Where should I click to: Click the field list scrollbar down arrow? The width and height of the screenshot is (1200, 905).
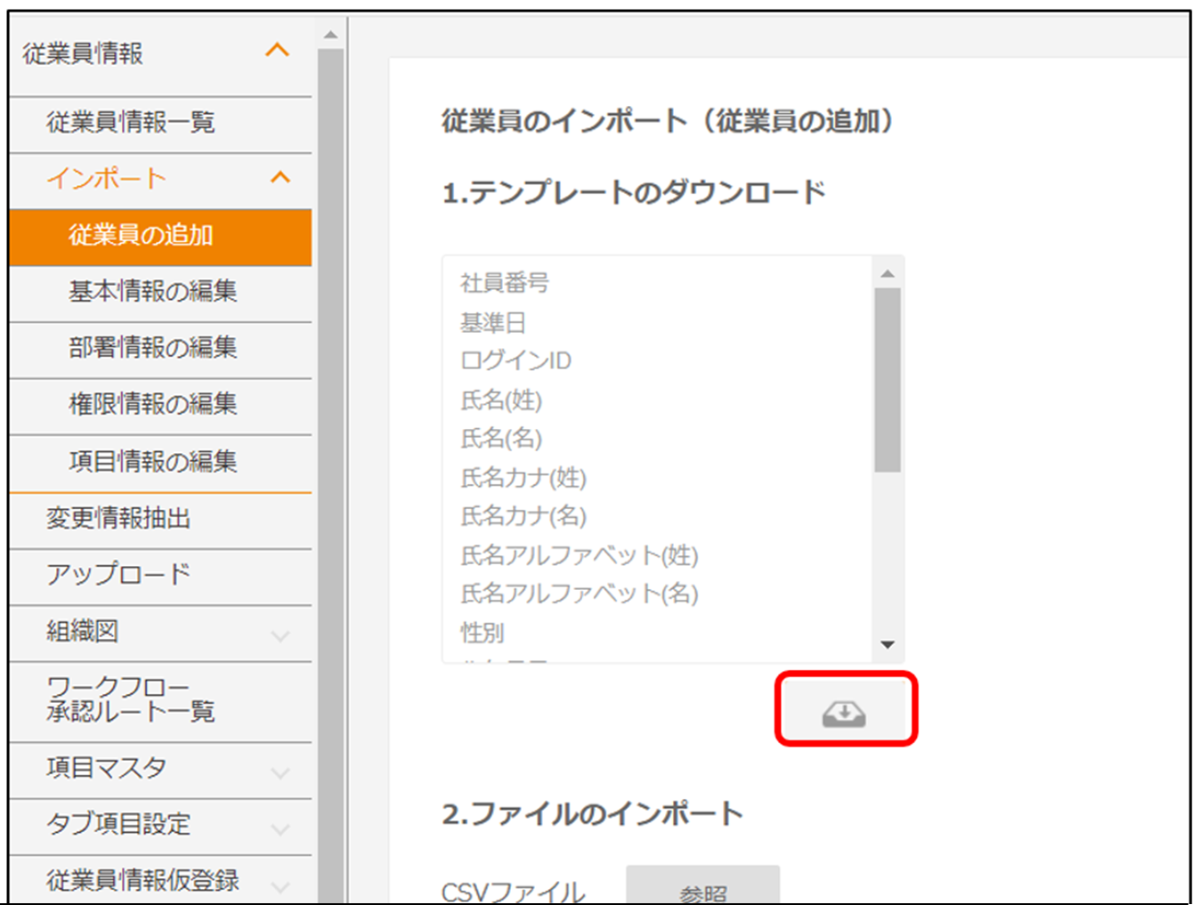pos(888,644)
